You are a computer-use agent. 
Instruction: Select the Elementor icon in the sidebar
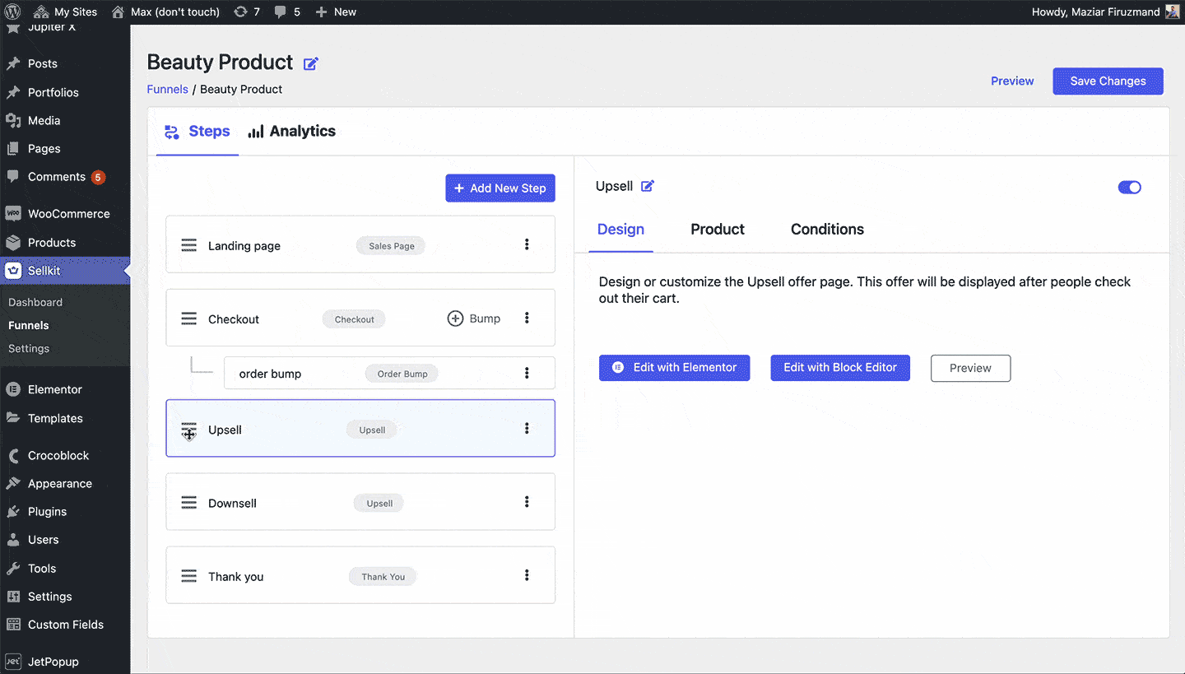coord(14,388)
